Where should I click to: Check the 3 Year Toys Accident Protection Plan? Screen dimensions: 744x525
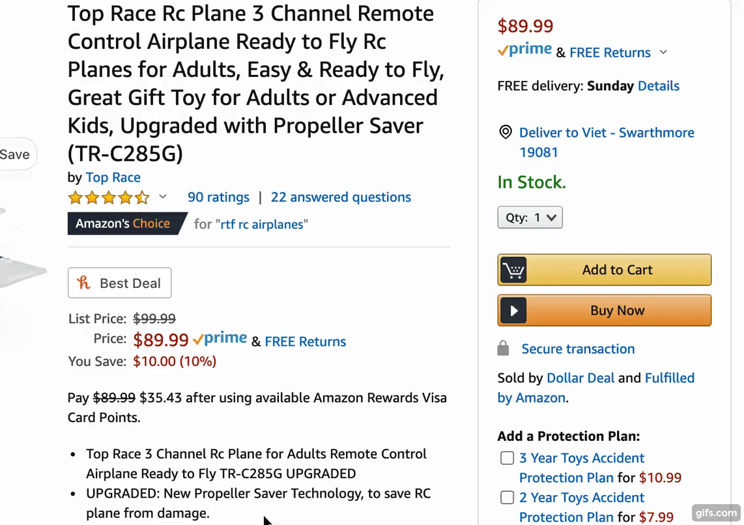click(508, 458)
